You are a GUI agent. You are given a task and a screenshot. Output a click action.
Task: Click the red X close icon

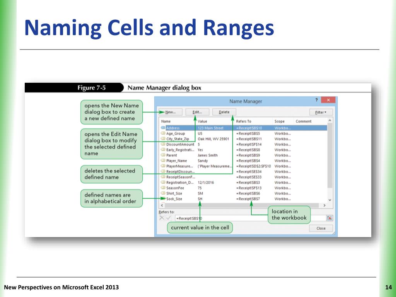pos(328,100)
